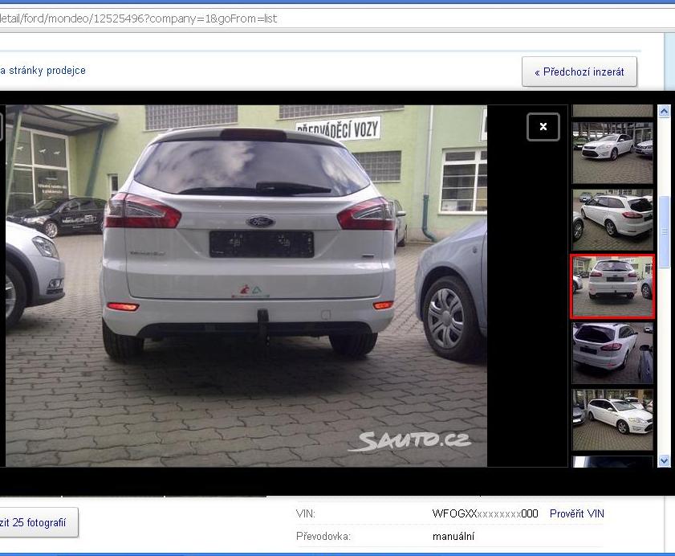Image resolution: width=675 pixels, height=556 pixels.
Task: Close the photo lightbox with X
Action: coord(543,127)
